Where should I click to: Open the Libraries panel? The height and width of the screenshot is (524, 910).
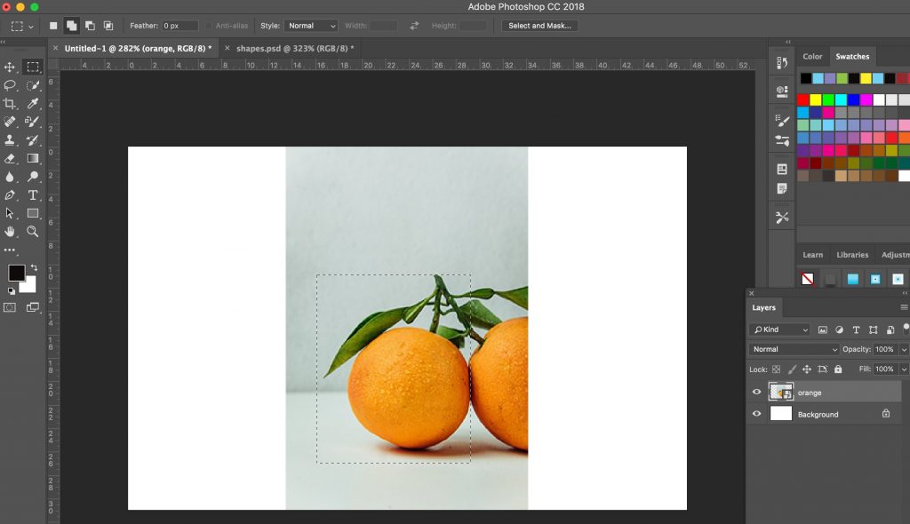click(852, 254)
